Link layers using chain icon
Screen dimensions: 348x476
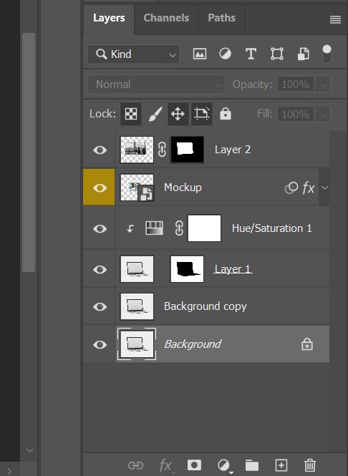(135, 465)
